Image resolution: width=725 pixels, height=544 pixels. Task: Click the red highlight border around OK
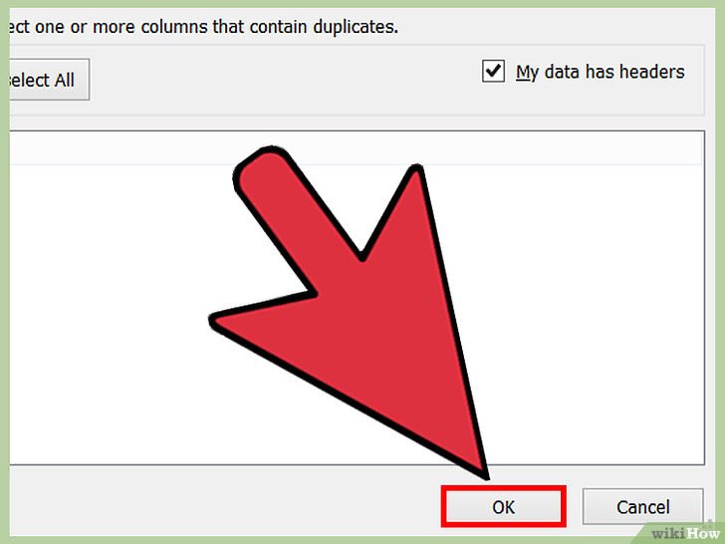pos(504,487)
